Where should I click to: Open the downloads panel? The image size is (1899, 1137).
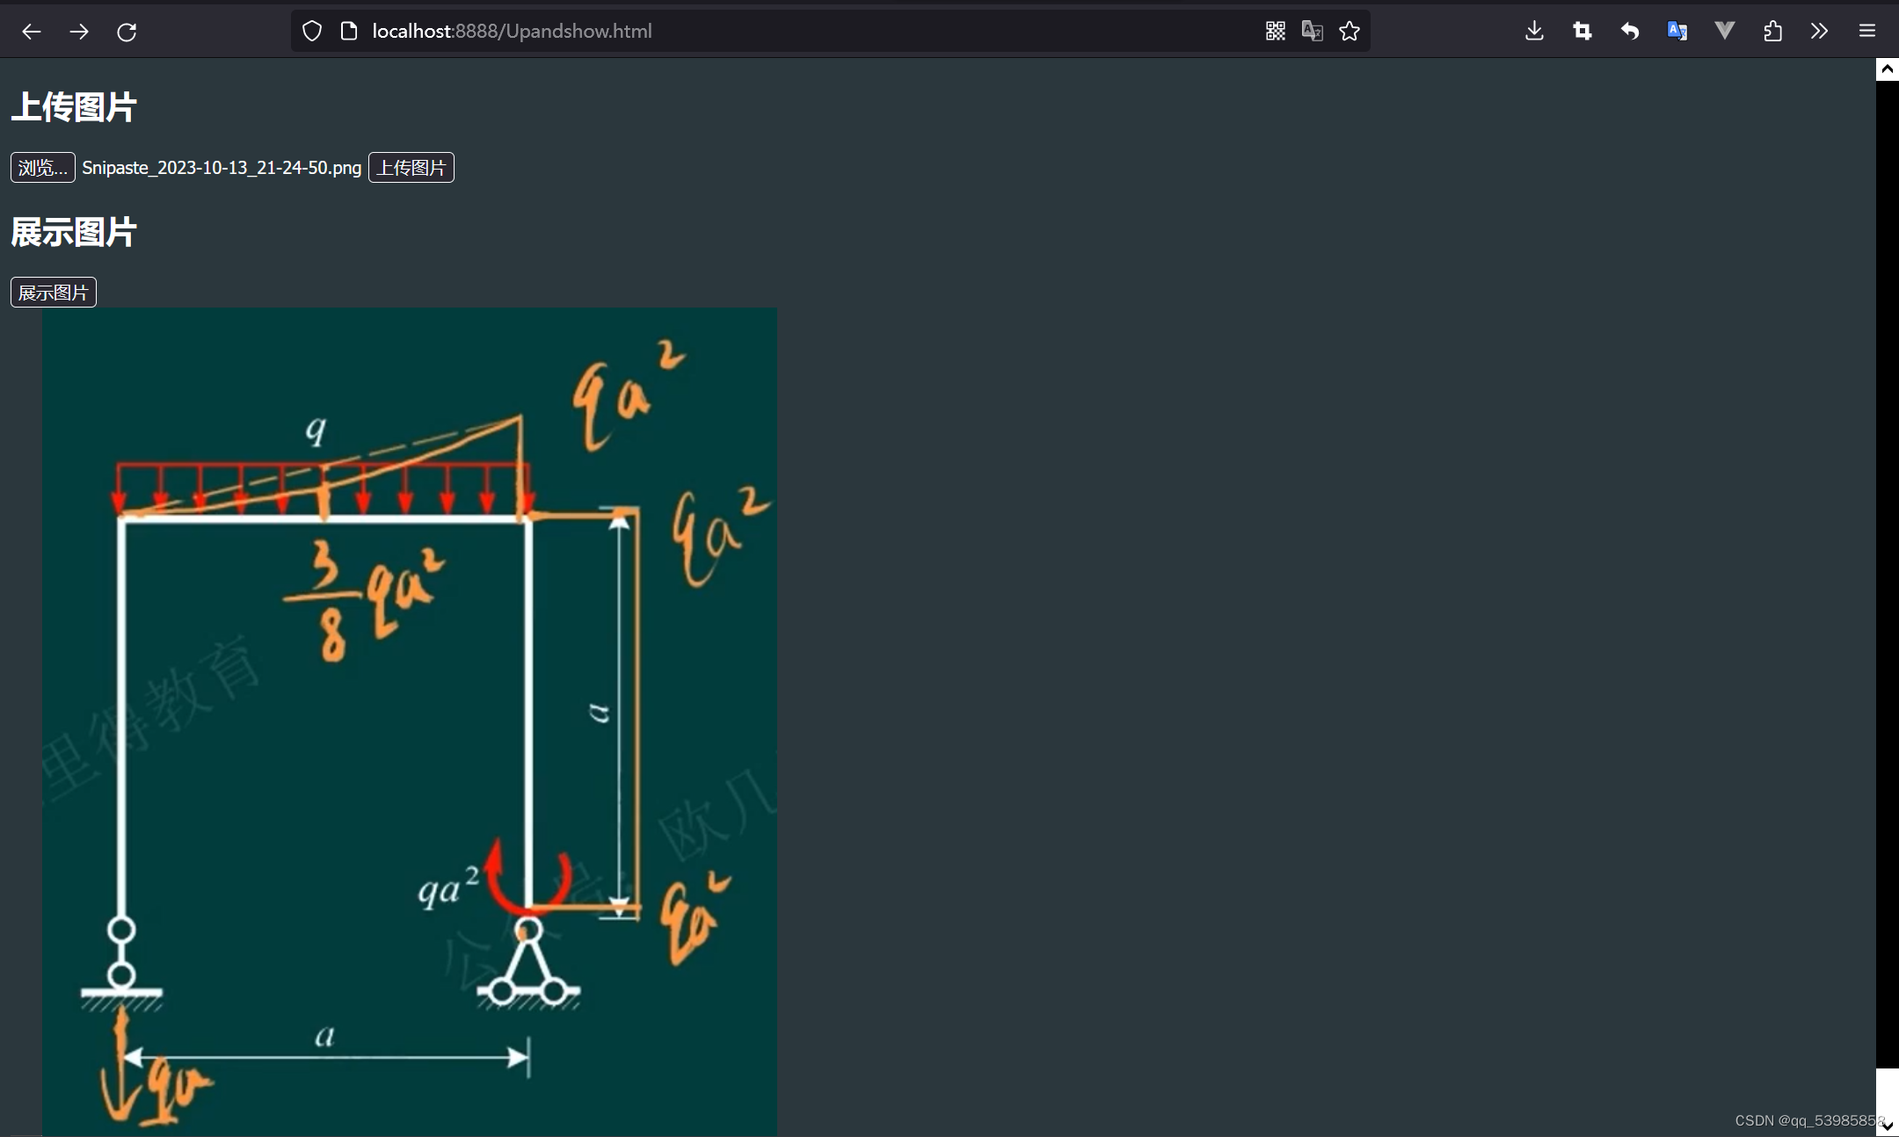pyautogui.click(x=1534, y=32)
